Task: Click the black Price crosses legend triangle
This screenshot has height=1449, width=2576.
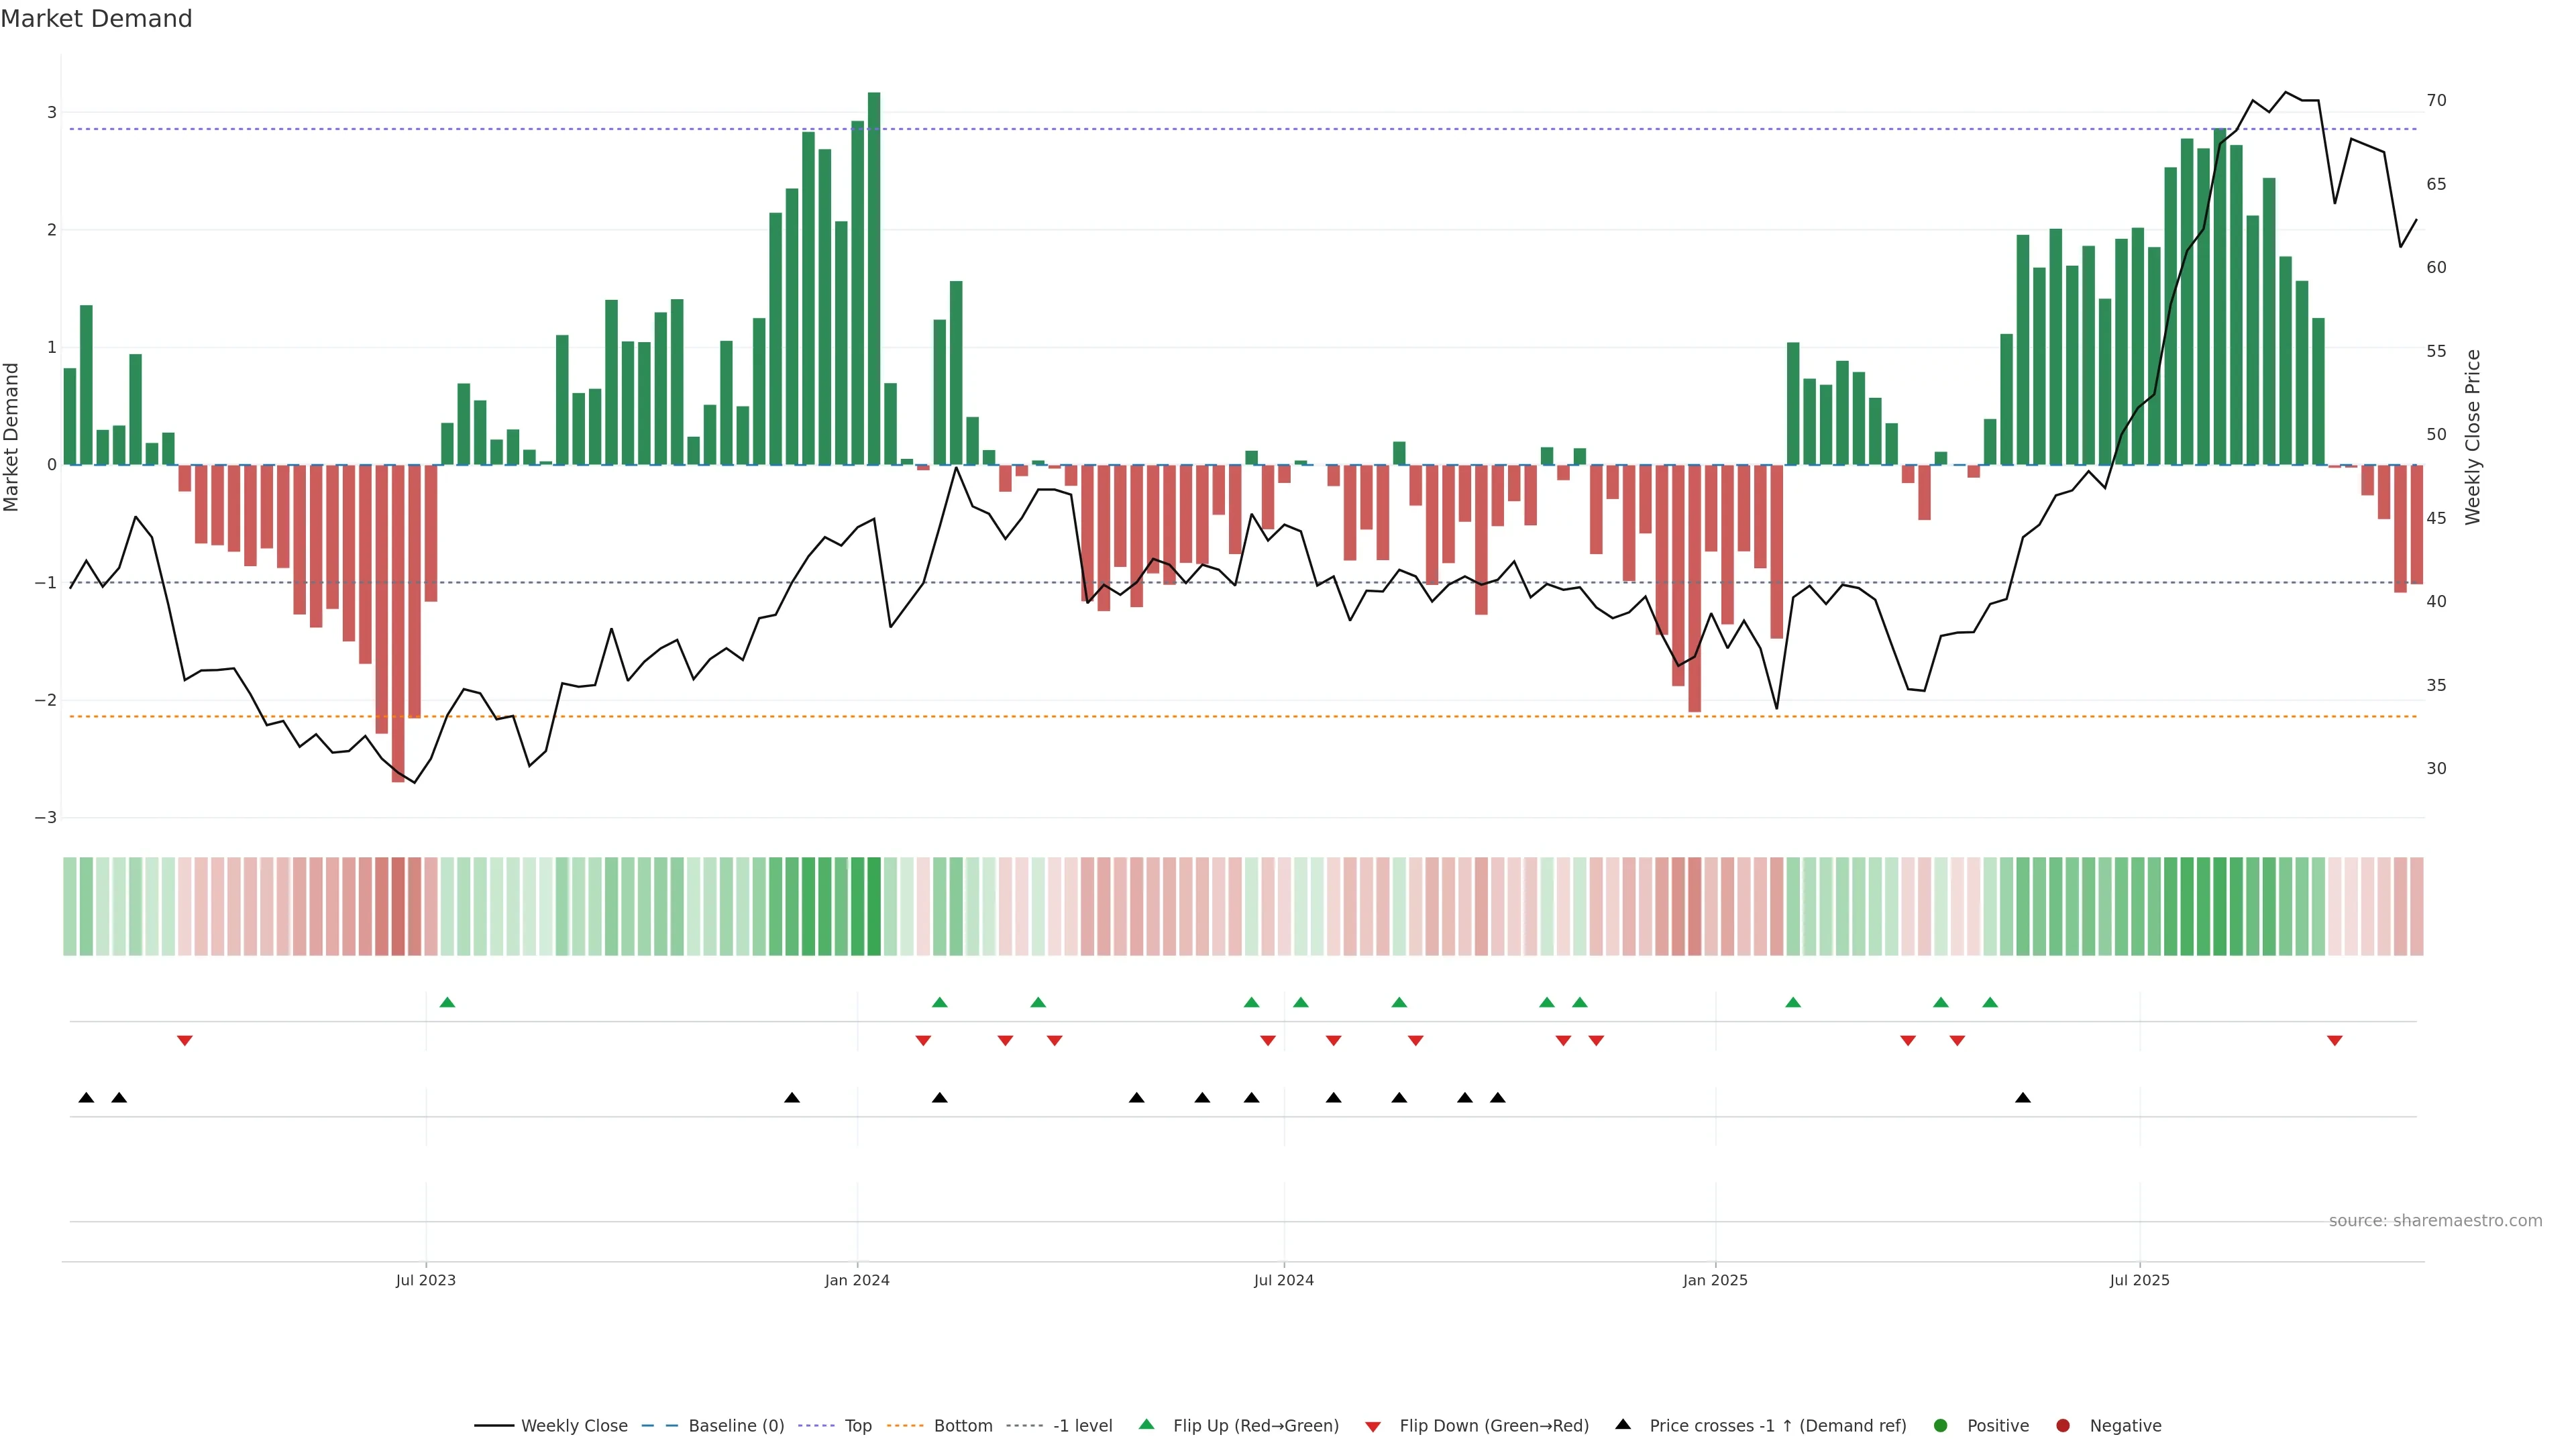Action: click(x=1623, y=1425)
